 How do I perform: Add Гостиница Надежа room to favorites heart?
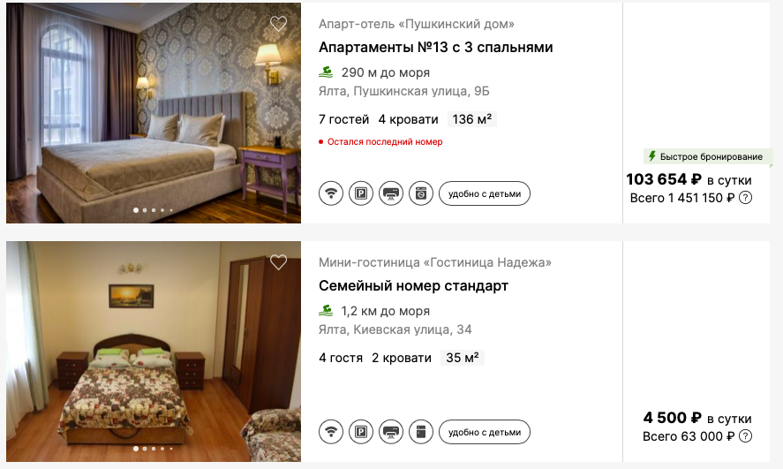(278, 261)
